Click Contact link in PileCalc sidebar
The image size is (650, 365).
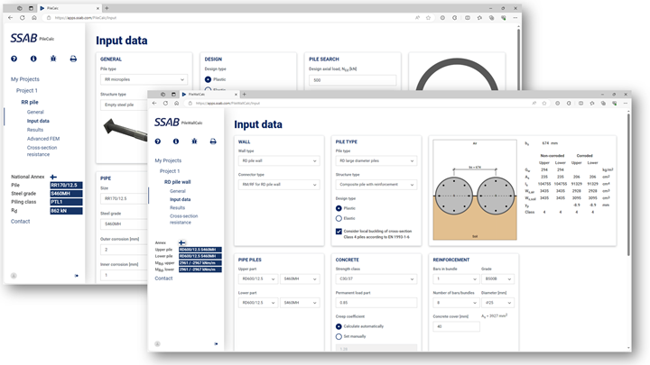point(20,222)
